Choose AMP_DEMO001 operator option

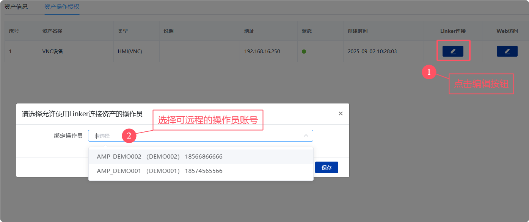click(160, 171)
